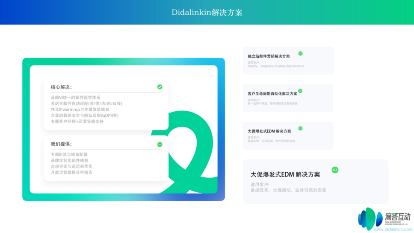The width and height of the screenshot is (414, 233).
Task: Open the www.didalinkin.com website link
Action: coord(393,230)
